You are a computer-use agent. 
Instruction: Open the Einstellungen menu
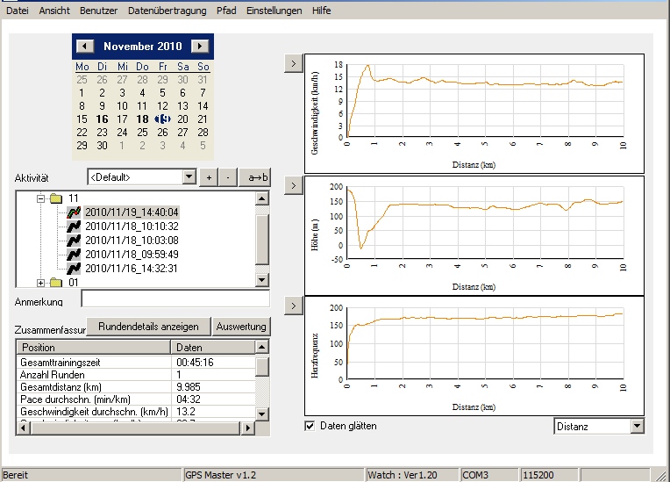tap(274, 11)
